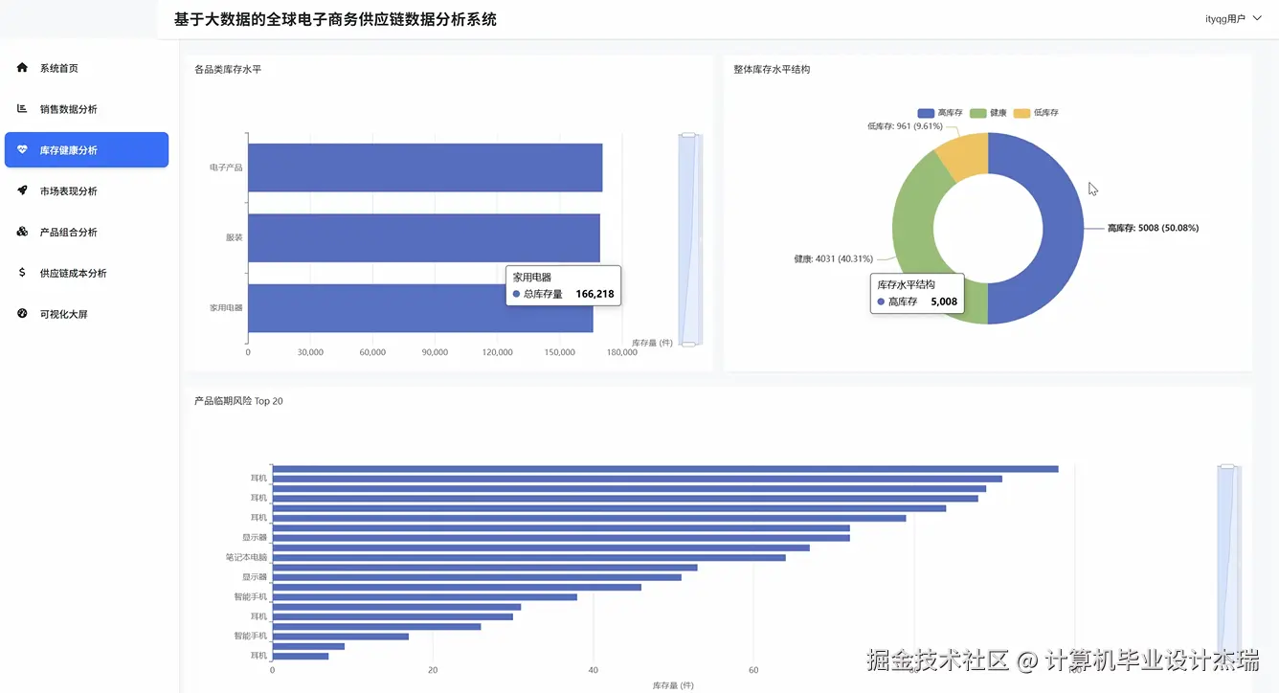Click the rocket icon for 市场表现分析
Screen dimensions: 1279x693
tap(22, 191)
